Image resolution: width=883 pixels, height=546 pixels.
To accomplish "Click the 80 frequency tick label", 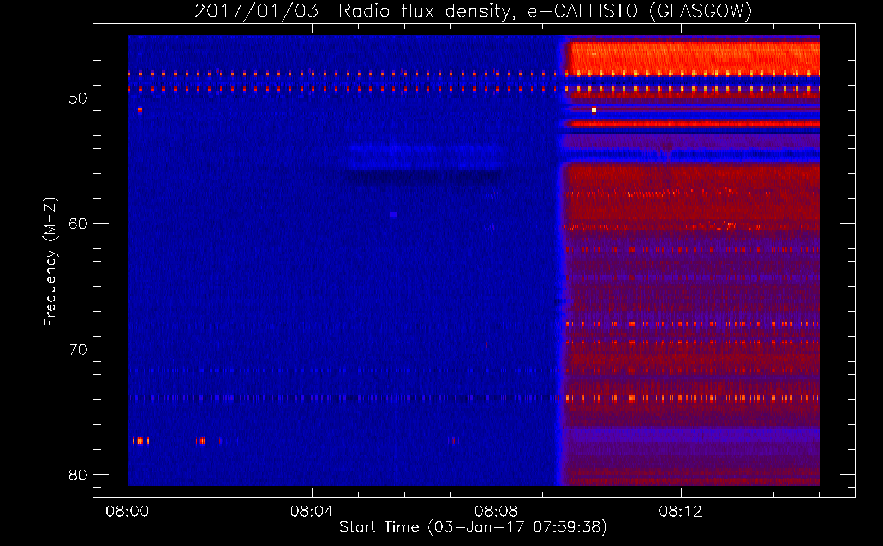I will click(78, 475).
